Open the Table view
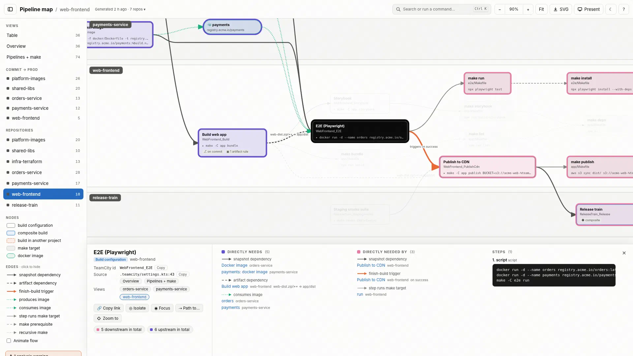 (43, 35)
